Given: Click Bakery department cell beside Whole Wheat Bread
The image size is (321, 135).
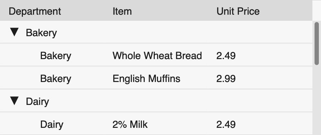Looking at the screenshot, I should pos(56,56).
